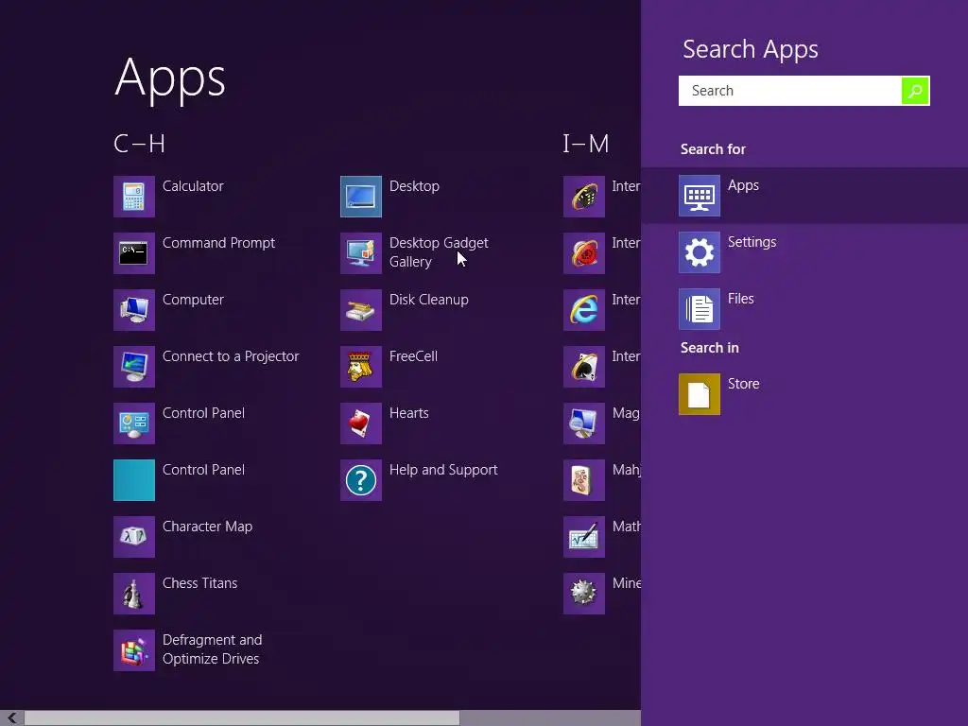
Task: Launch the Character Map icon
Action: [134, 537]
